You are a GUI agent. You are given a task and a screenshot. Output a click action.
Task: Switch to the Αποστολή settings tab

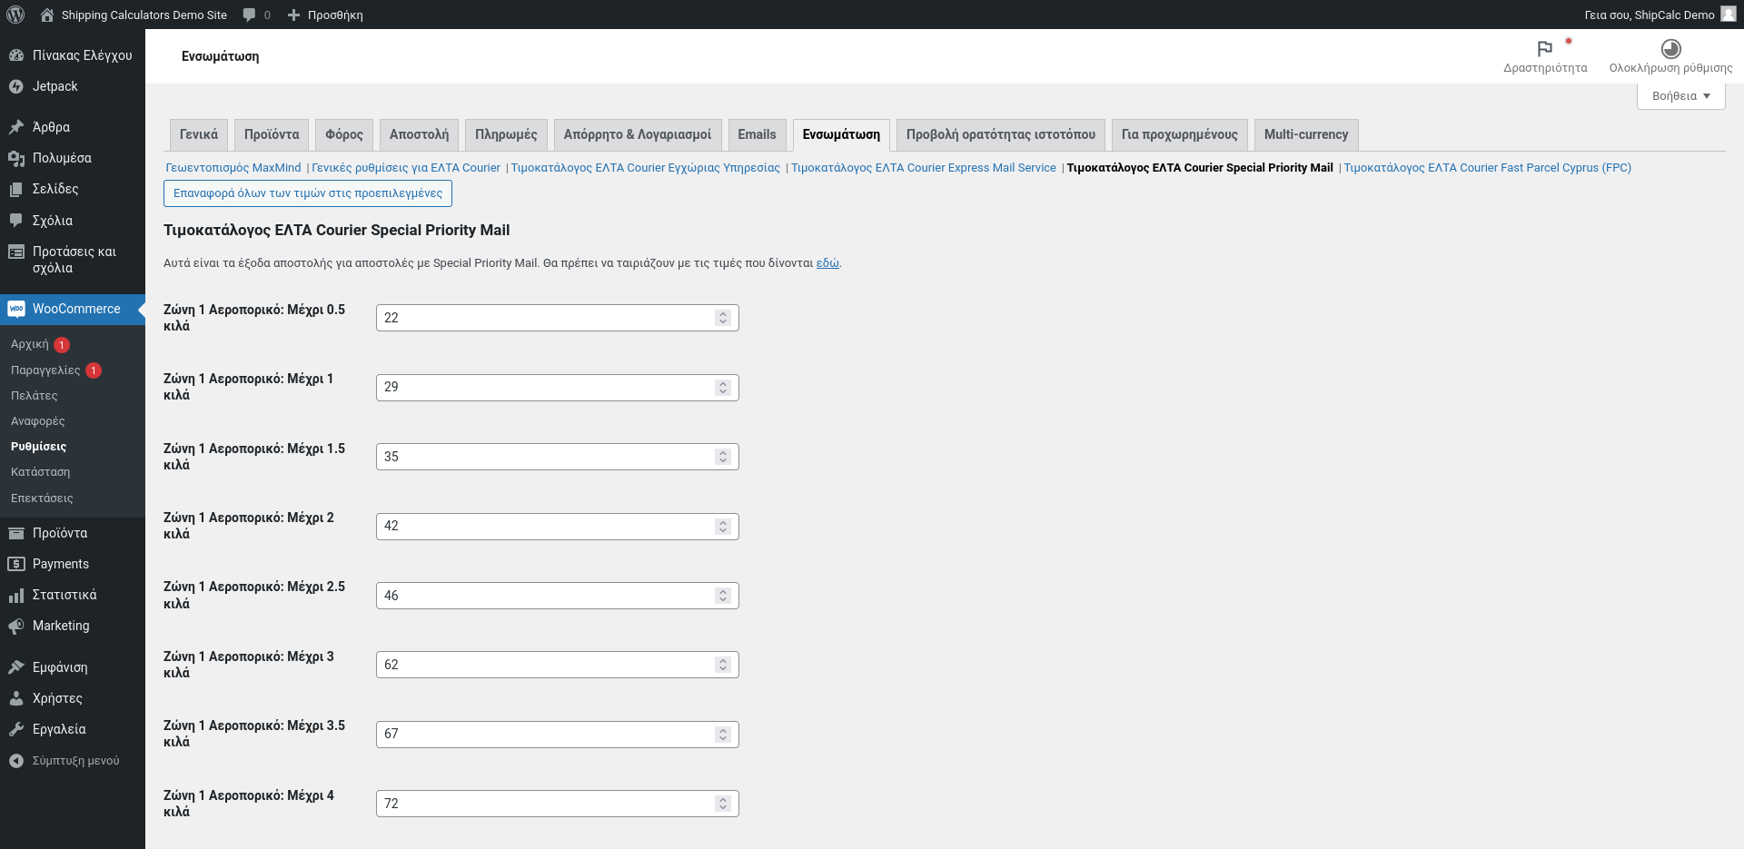tap(419, 134)
